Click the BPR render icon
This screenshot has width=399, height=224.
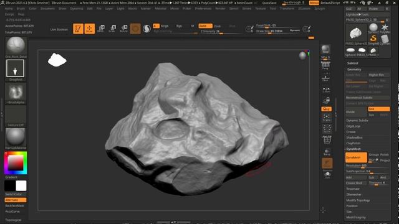325,49
